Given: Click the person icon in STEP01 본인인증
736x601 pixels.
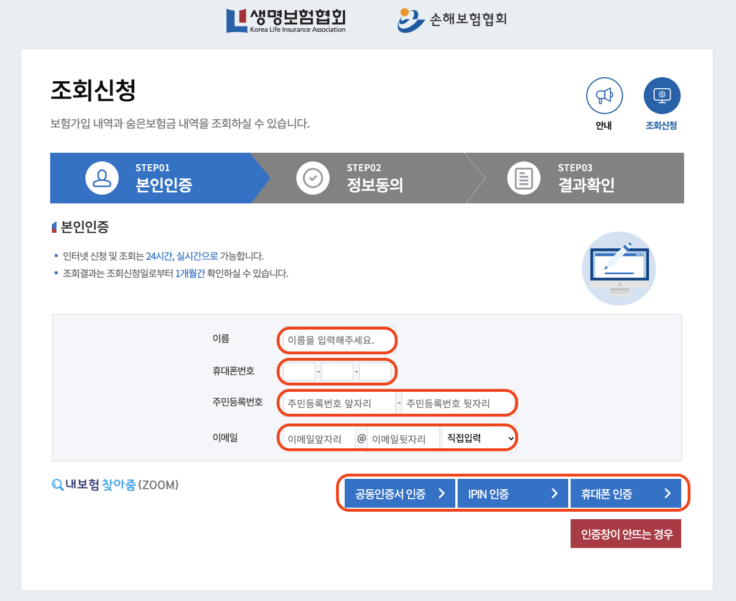Looking at the screenshot, I should click(x=102, y=178).
